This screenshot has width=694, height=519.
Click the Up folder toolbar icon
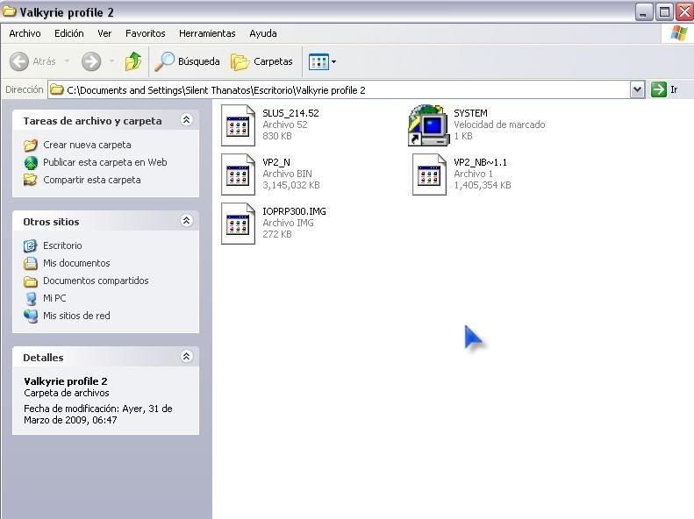(133, 61)
